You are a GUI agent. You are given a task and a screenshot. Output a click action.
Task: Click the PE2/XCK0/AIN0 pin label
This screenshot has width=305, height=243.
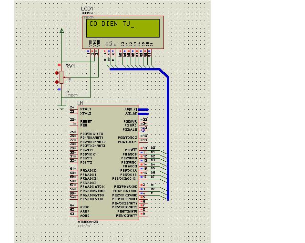(x=125, y=195)
